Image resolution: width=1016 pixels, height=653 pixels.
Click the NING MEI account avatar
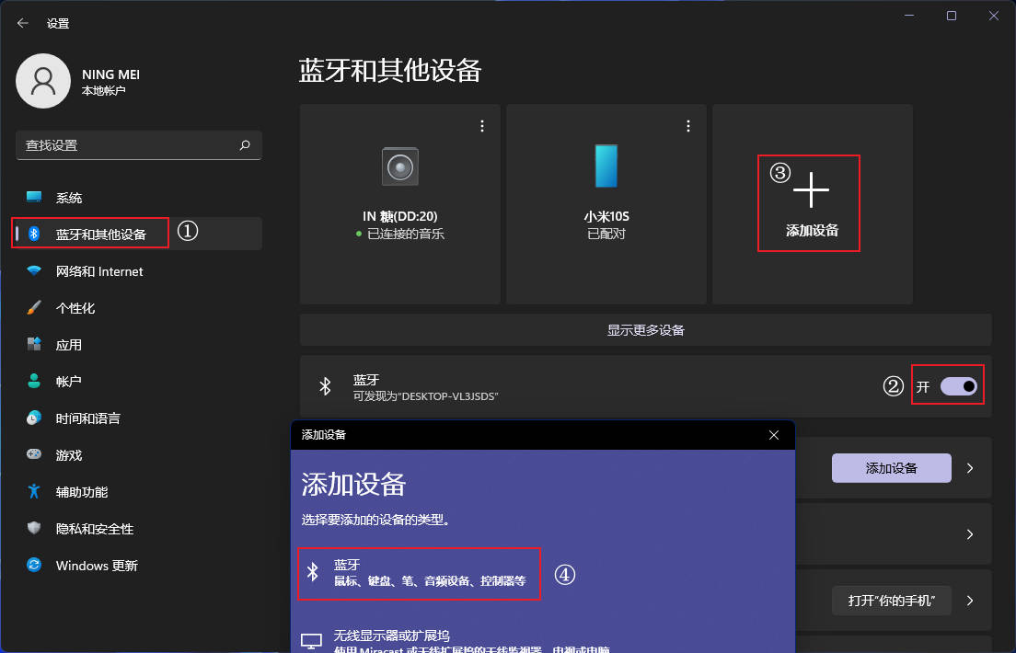tap(43, 81)
